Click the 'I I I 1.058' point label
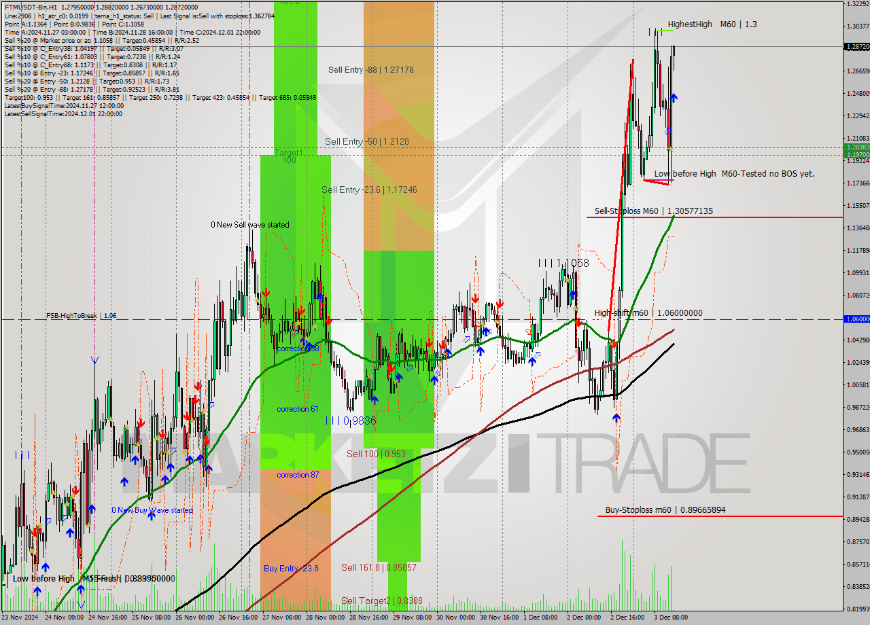The height and width of the screenshot is (625, 870). (563, 263)
